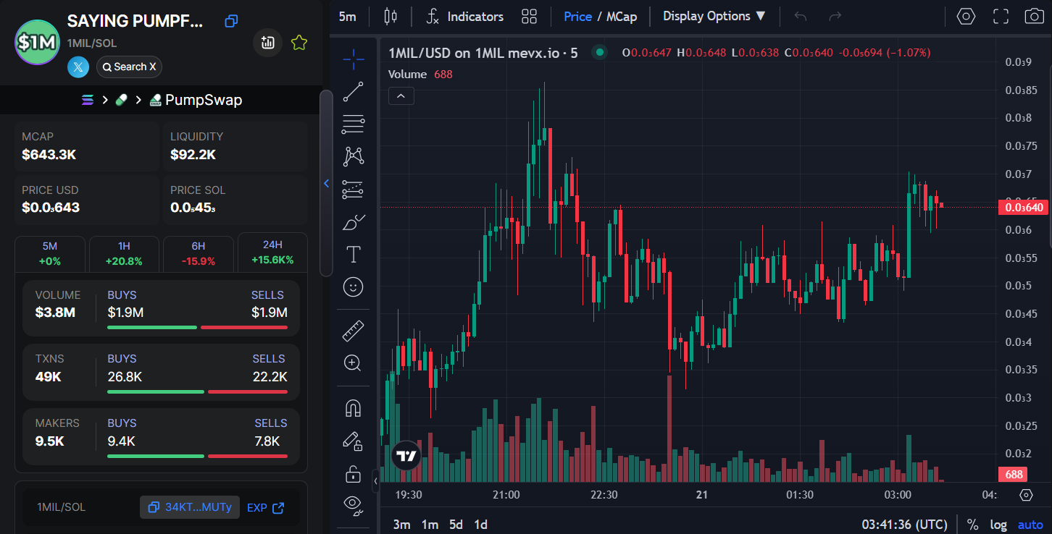Select the brush drawing tool
The height and width of the screenshot is (534, 1052).
(353, 222)
